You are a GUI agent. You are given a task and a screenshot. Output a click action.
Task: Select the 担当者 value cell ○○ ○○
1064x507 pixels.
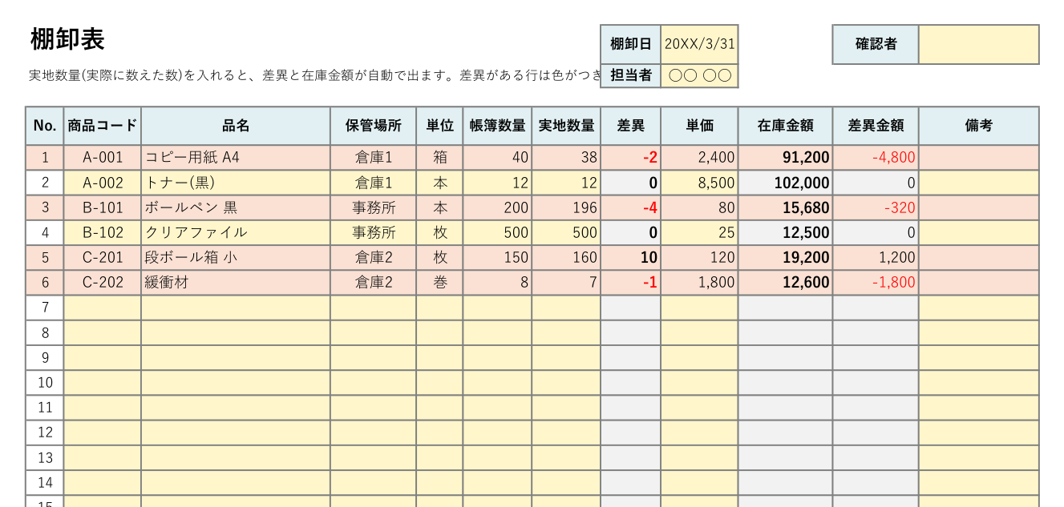[x=699, y=75]
